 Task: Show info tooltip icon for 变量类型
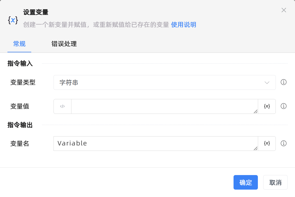[x=283, y=82]
